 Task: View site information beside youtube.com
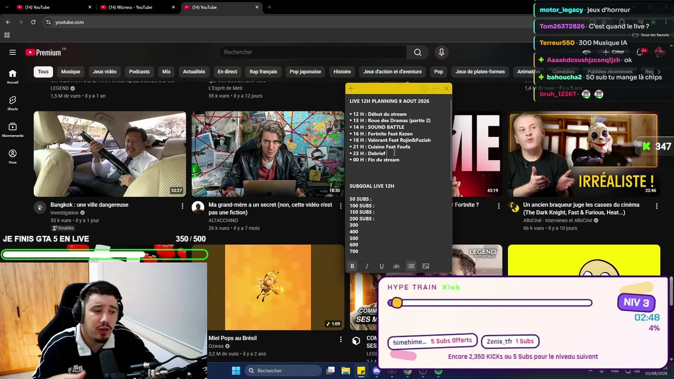tap(48, 22)
